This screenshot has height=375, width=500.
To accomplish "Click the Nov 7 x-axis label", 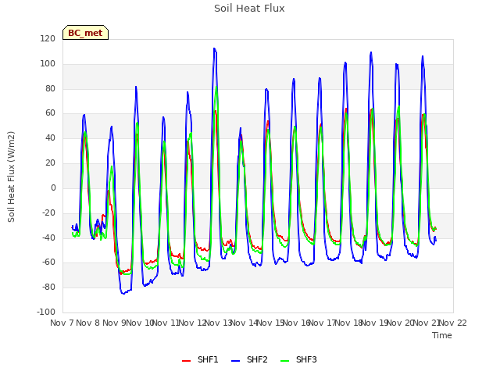I will [x=62, y=323].
